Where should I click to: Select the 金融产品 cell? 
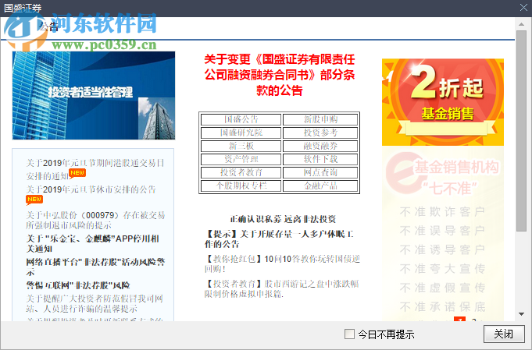[x=320, y=186]
